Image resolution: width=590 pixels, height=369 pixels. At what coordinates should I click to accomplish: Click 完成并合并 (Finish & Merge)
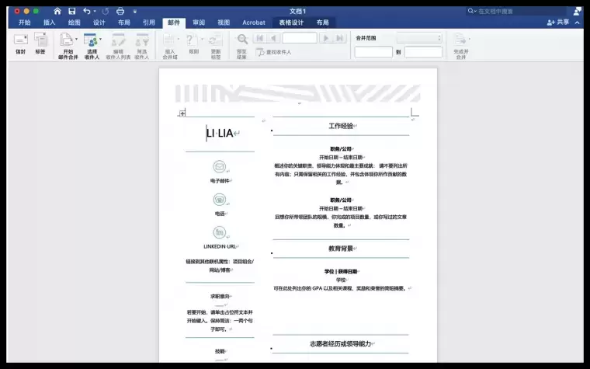[460, 46]
